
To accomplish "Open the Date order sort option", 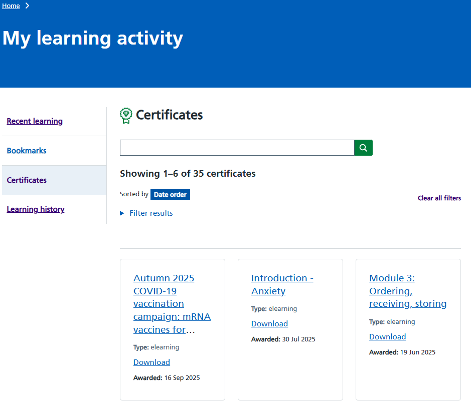I will click(x=170, y=194).
